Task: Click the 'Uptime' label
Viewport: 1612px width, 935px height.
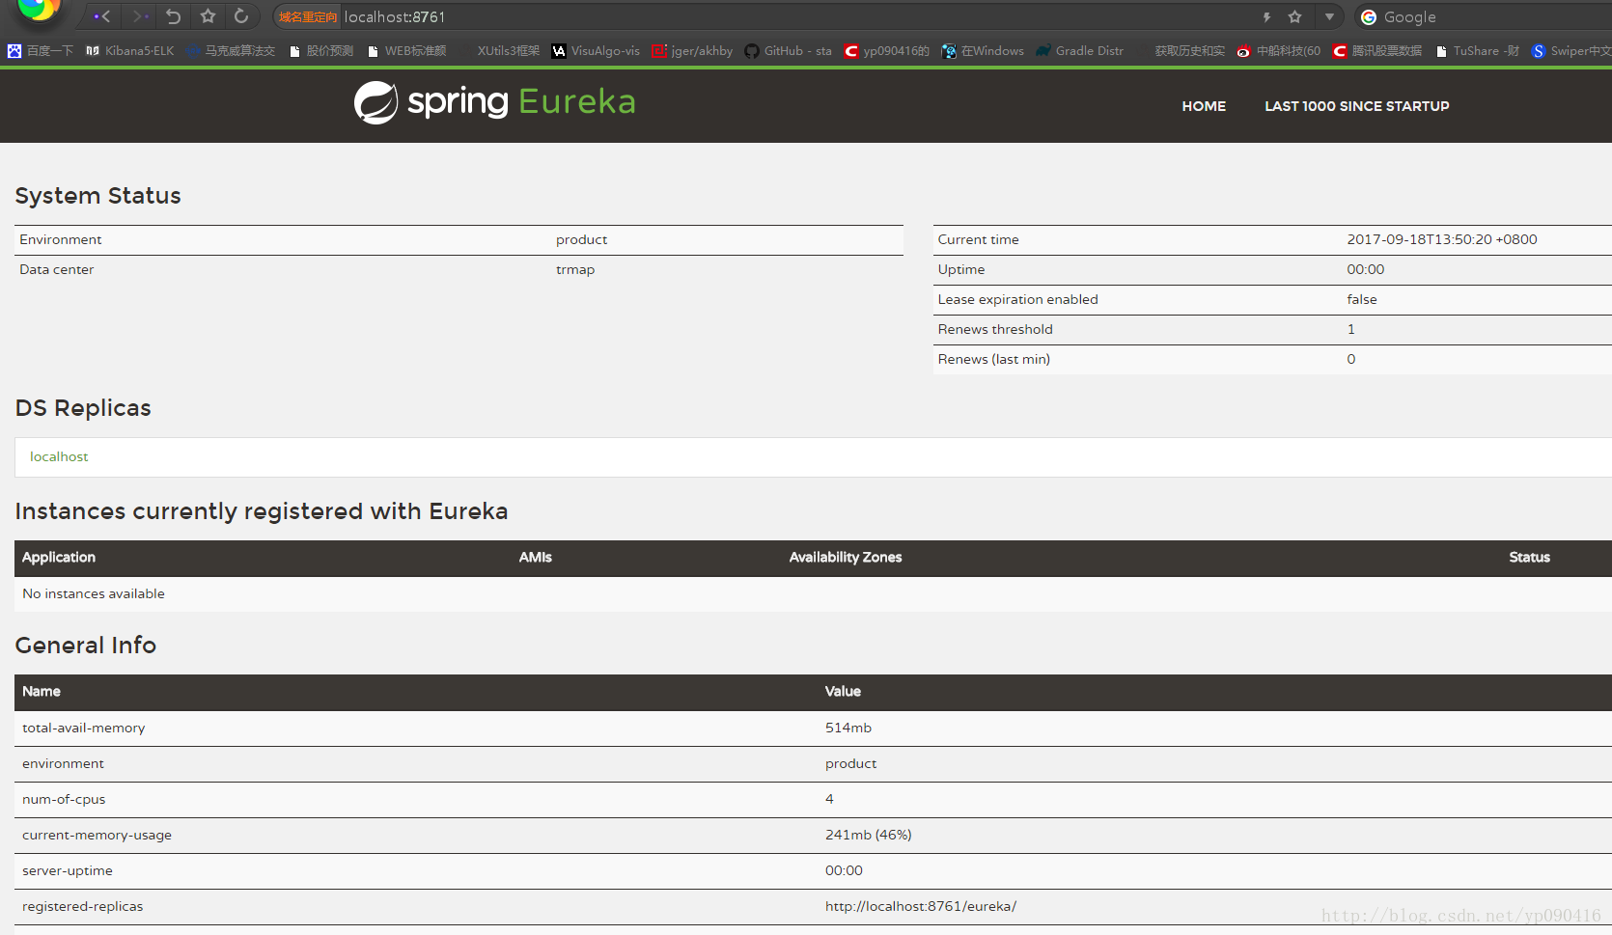Action: pyautogui.click(x=961, y=270)
